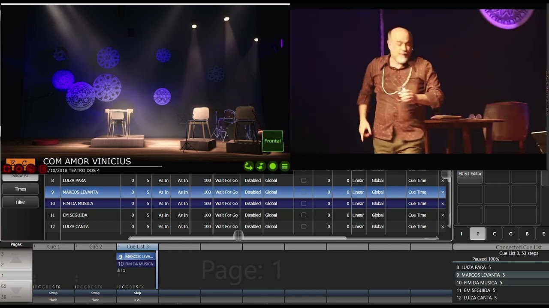Select the C attribute bank button
549x308 pixels.
click(x=494, y=234)
